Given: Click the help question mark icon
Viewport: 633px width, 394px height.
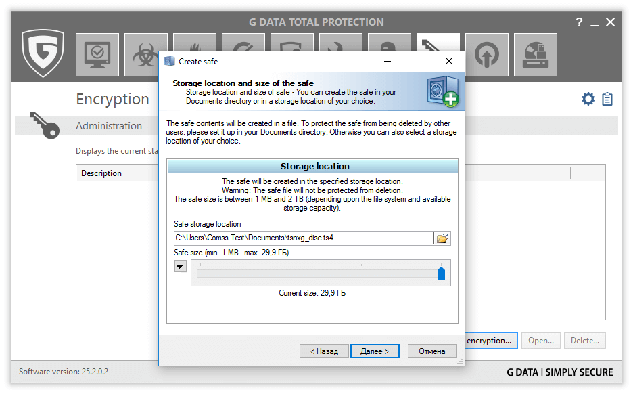Looking at the screenshot, I should (x=580, y=22).
